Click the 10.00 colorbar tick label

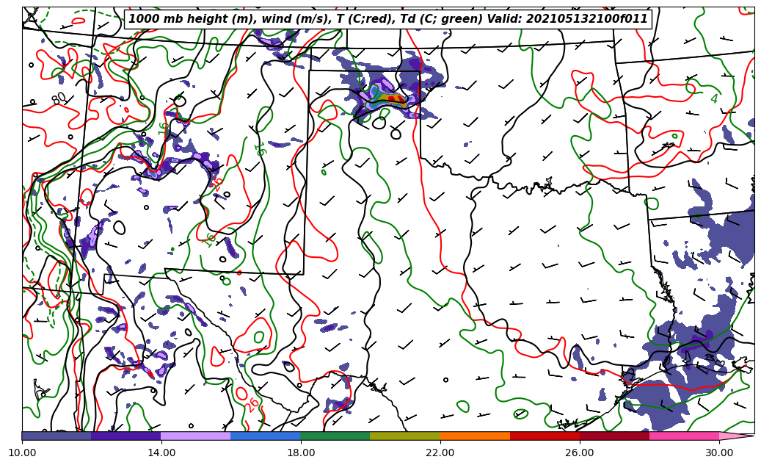22,453
